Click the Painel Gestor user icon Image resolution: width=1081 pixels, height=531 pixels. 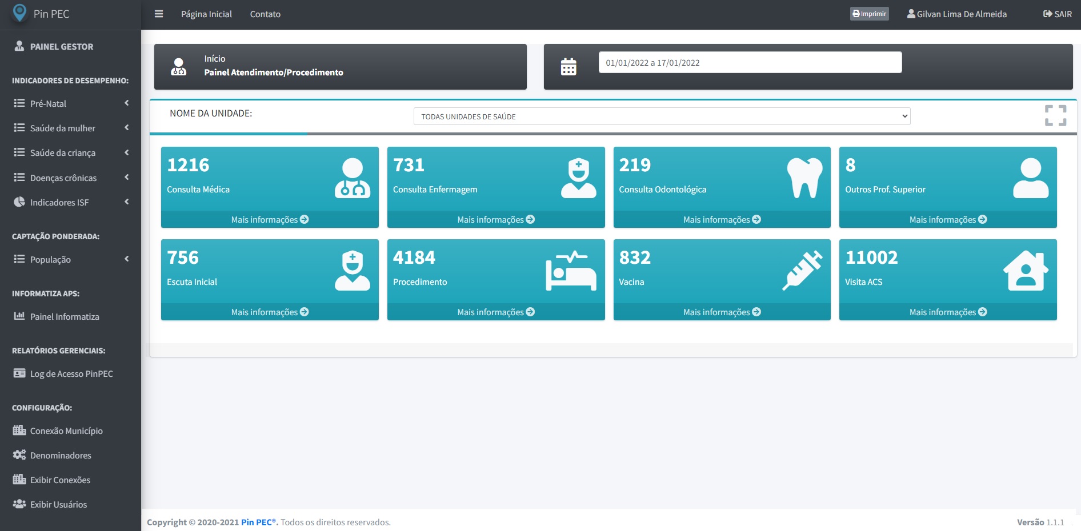19,46
